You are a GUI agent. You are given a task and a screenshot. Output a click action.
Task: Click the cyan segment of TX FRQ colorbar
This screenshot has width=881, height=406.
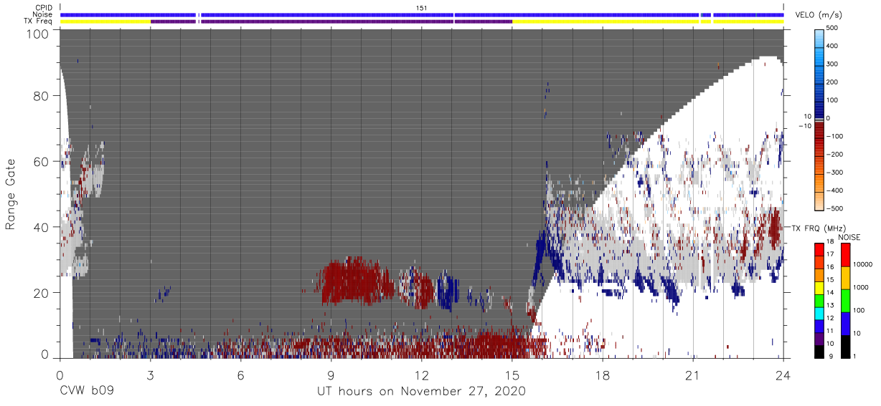click(x=819, y=312)
